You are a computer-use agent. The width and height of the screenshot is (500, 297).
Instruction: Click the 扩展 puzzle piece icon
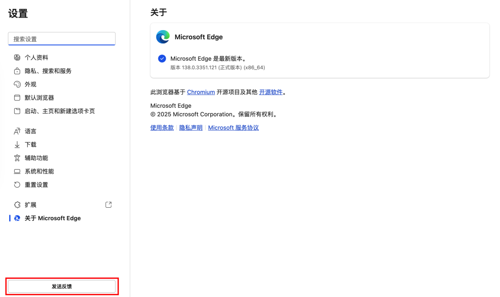point(17,204)
